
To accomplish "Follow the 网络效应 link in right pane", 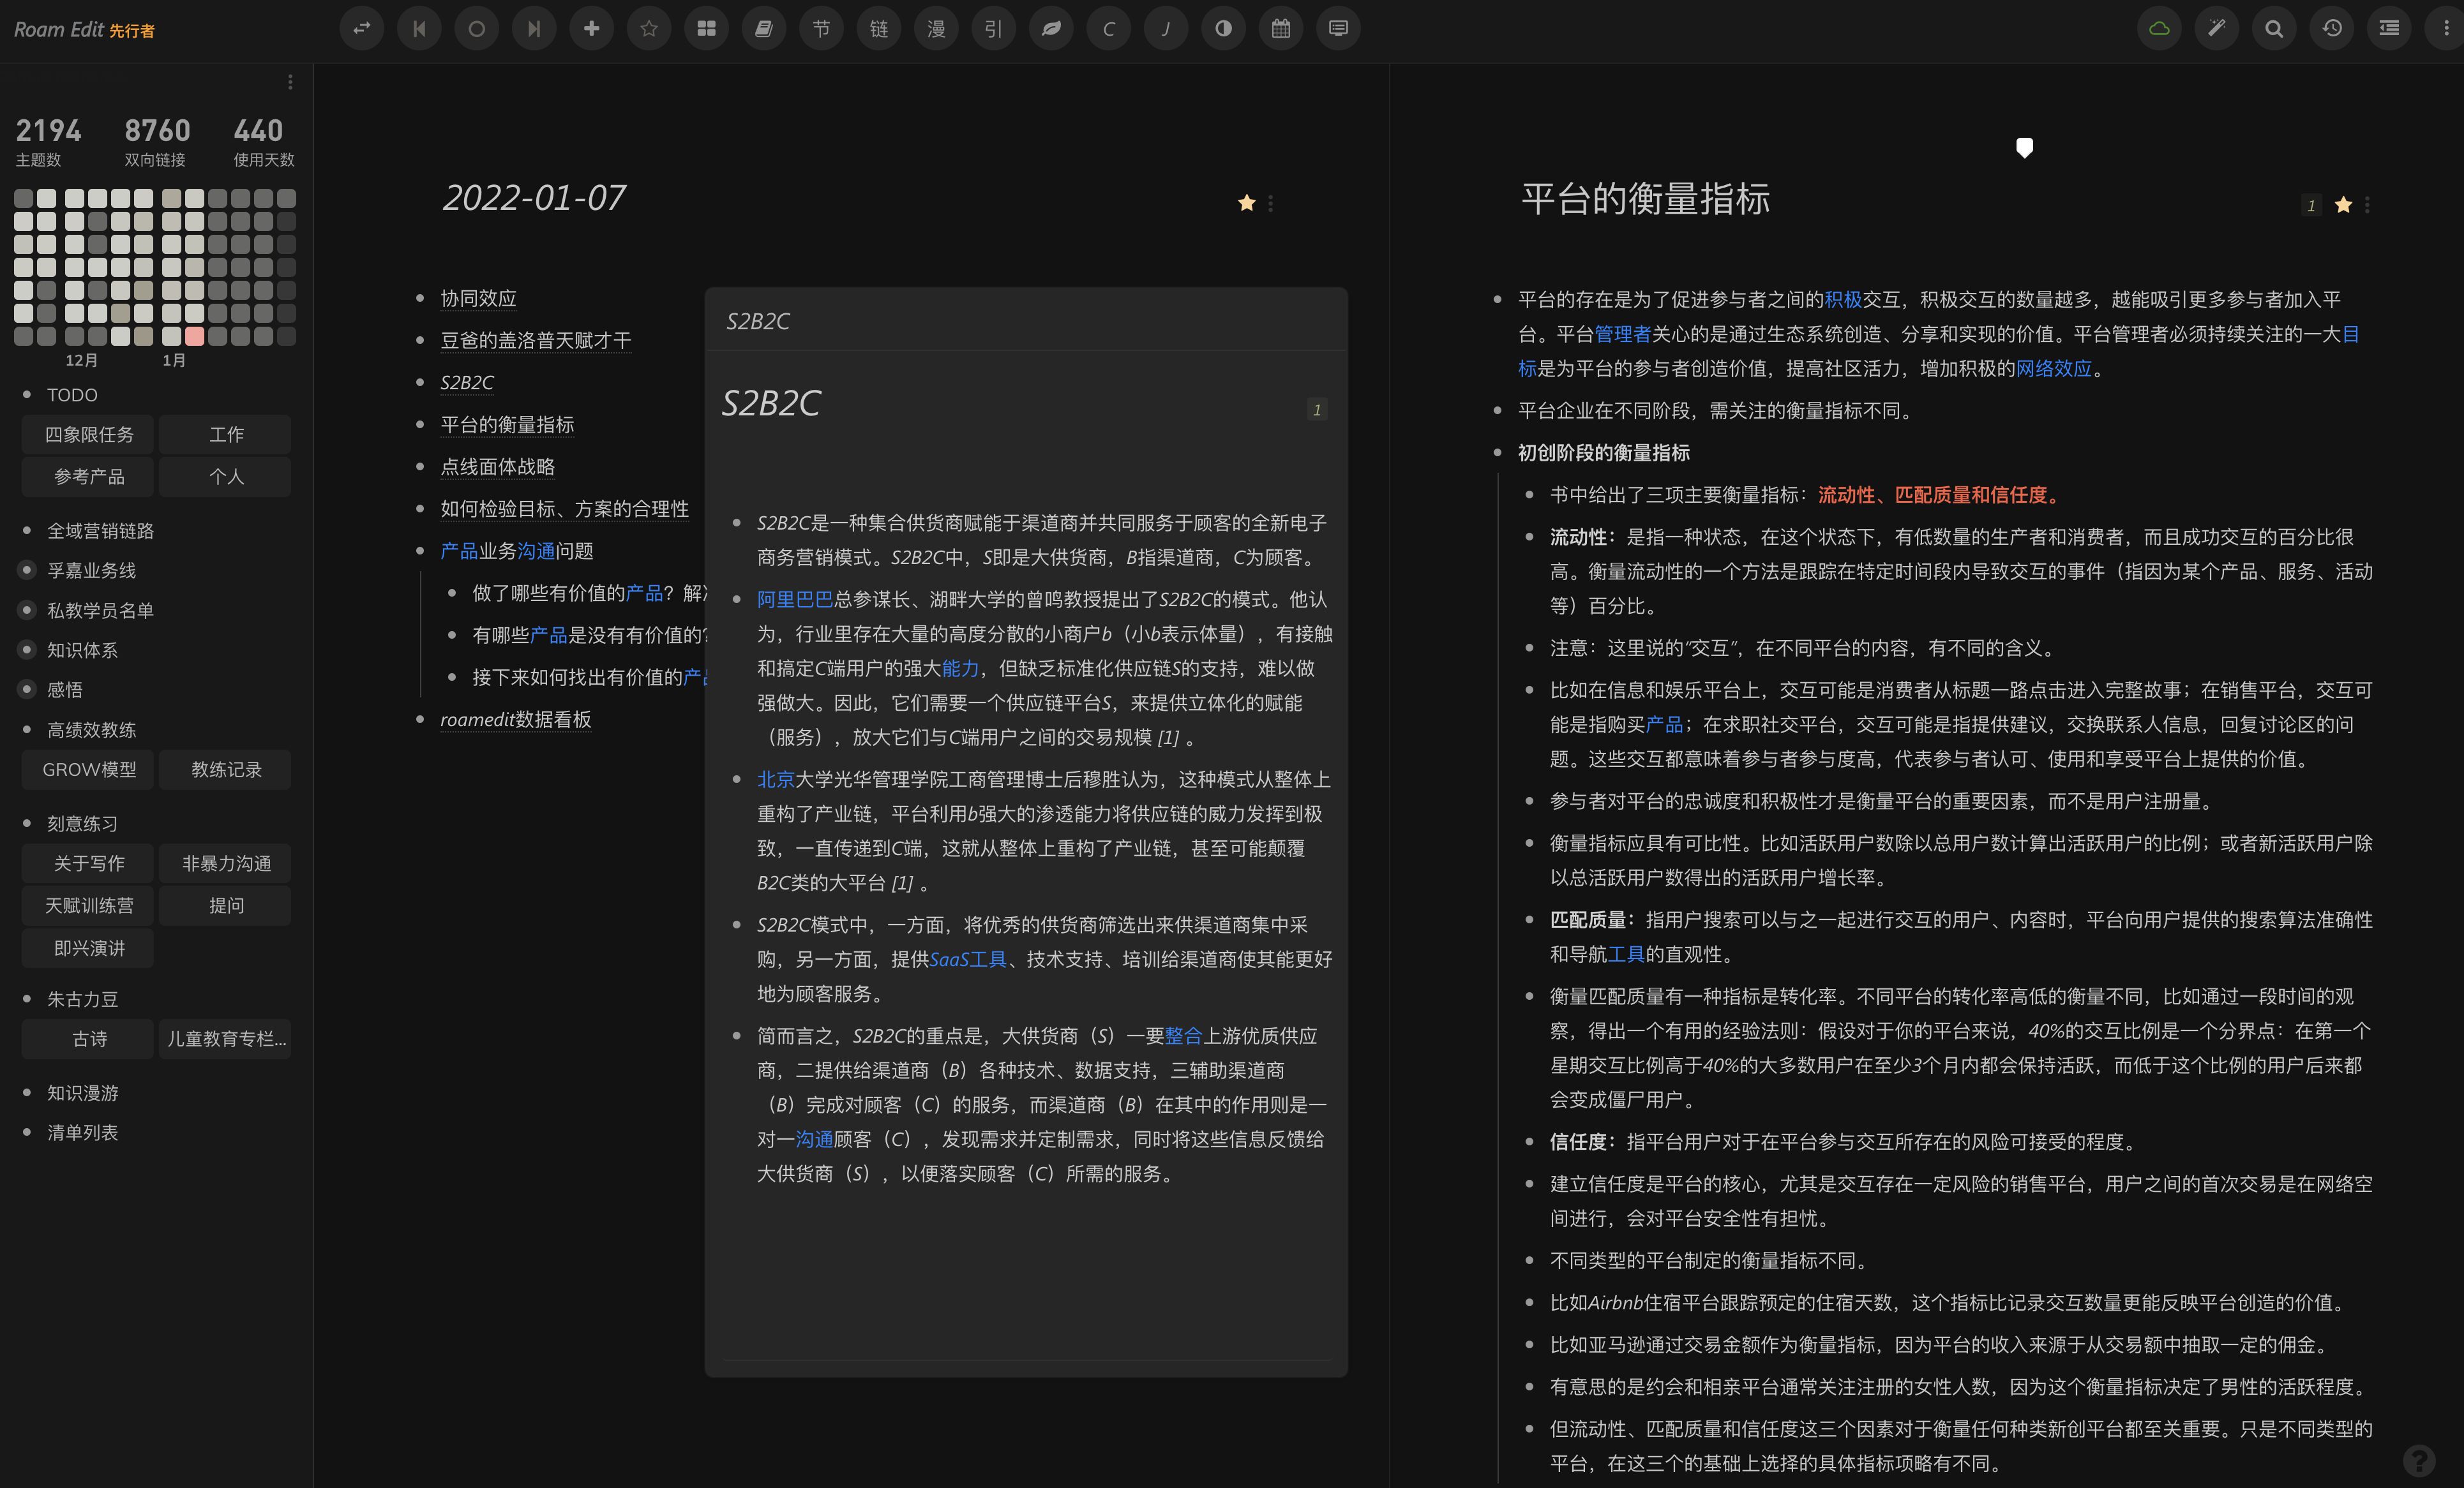I will point(2053,369).
